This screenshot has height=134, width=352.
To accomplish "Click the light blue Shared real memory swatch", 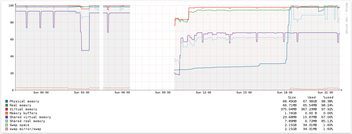I will [x=6, y=121].
